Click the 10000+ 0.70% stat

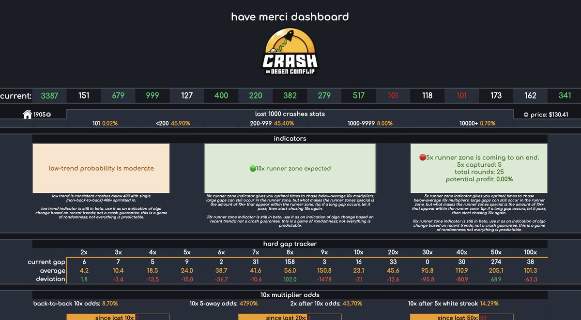pos(477,123)
